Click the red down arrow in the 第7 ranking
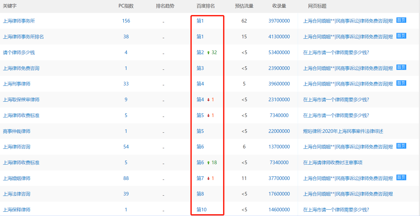Image resolution: width=420 pixels, height=216 pixels. [x=208, y=178]
